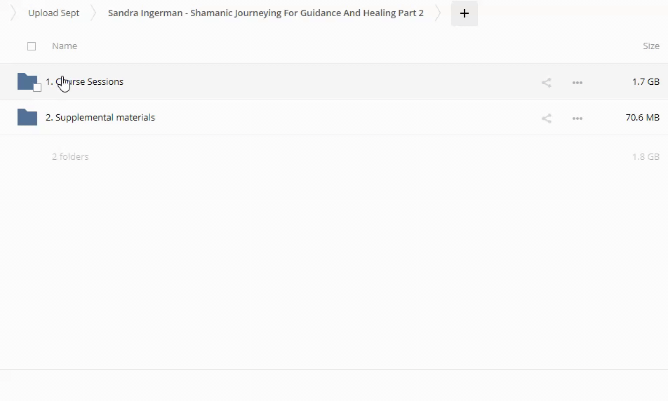The image size is (668, 401).
Task: Click the Supplemental materials folder icon
Action: tap(27, 117)
